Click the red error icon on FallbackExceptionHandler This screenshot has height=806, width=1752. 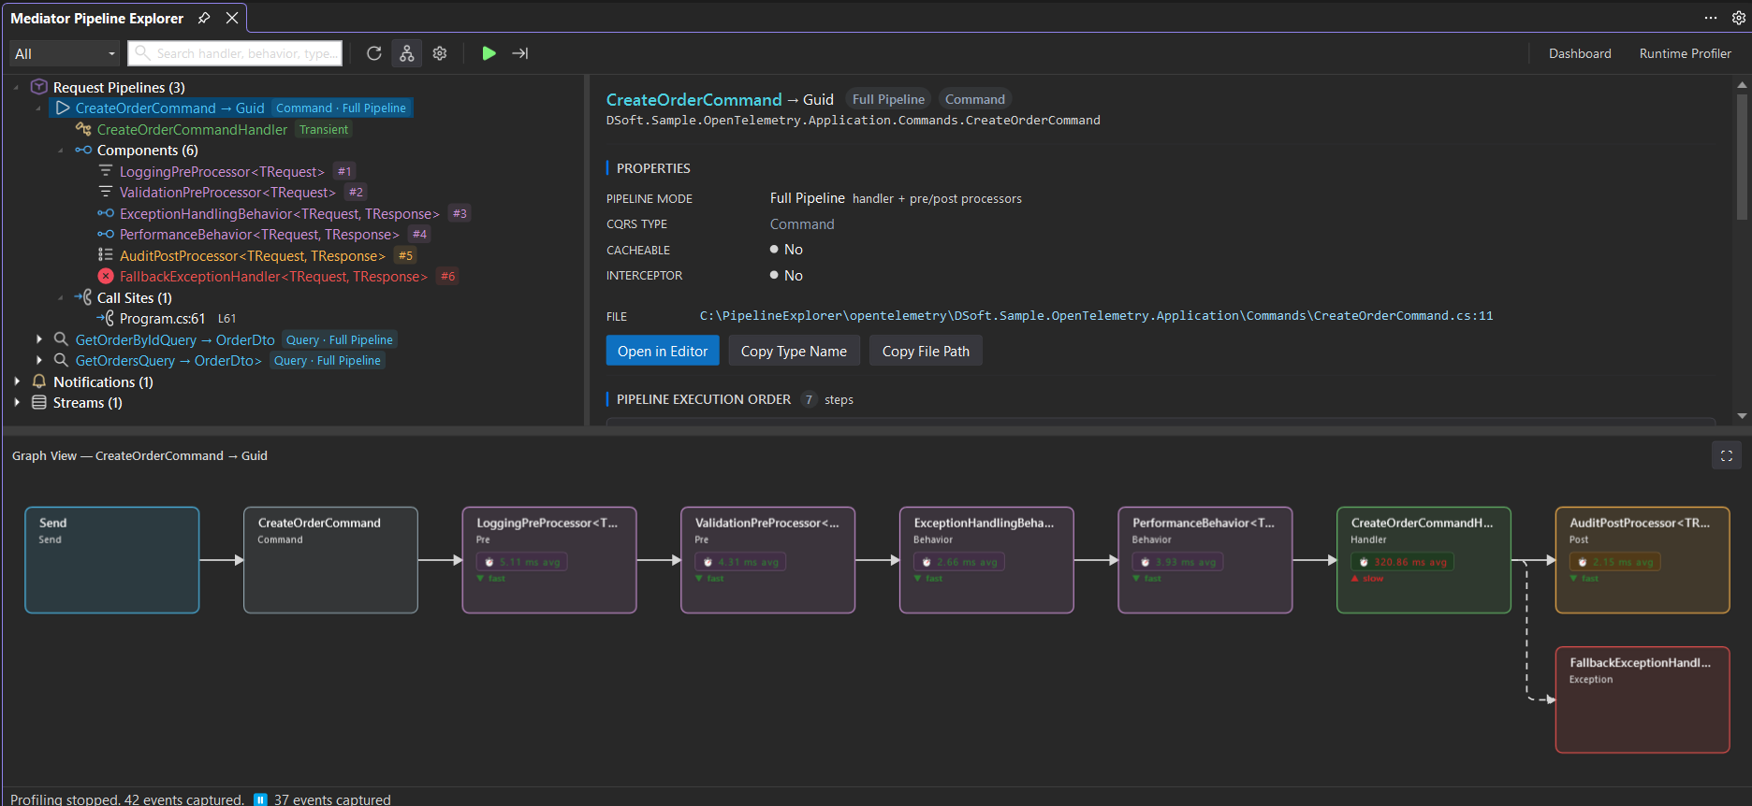(106, 276)
